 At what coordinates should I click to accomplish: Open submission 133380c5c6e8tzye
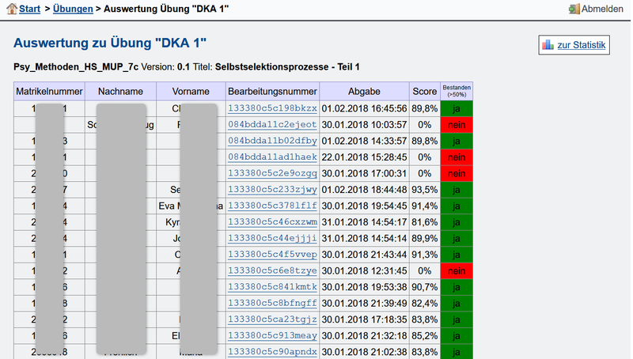click(x=272, y=270)
